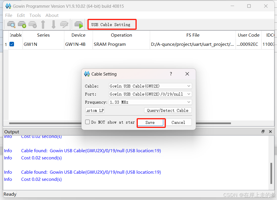Click row number 1 header

coord(6,44)
